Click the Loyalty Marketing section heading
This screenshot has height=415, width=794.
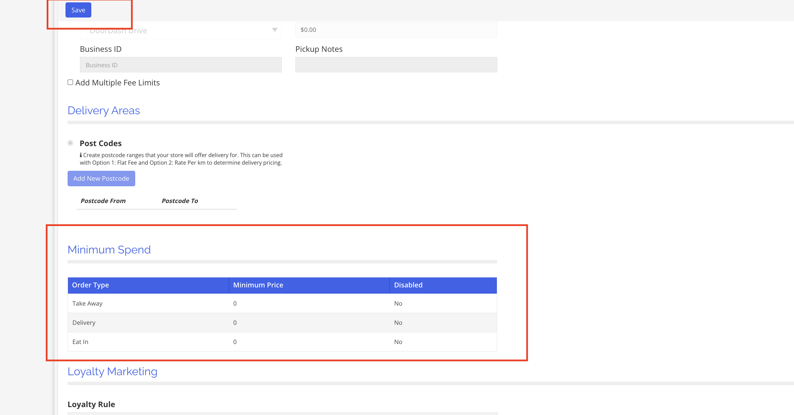[x=112, y=371]
